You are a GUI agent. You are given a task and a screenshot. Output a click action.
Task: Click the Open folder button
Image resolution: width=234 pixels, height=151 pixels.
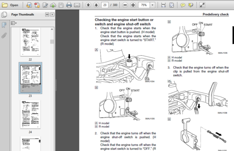(x=10, y=5)
